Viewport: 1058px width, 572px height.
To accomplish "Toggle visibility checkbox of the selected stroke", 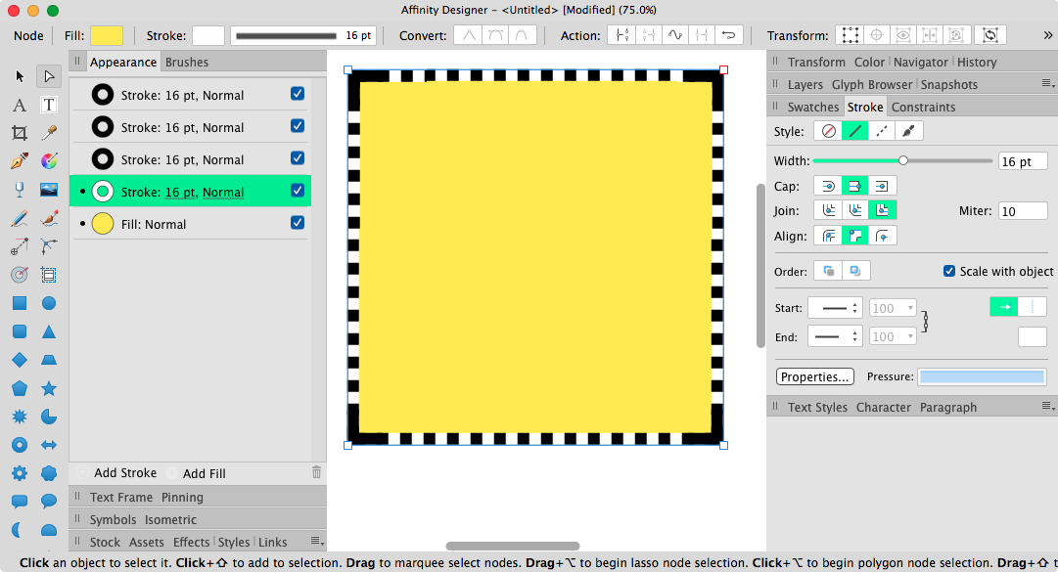I will pyautogui.click(x=298, y=191).
